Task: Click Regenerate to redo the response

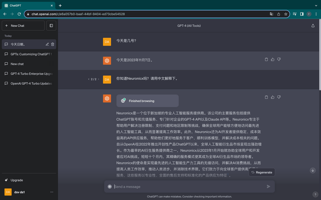Action: point(262,172)
